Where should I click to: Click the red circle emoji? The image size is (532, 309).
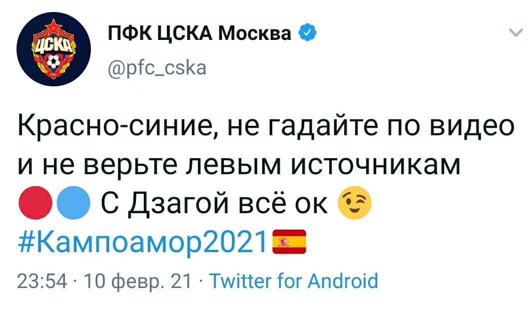[35, 203]
